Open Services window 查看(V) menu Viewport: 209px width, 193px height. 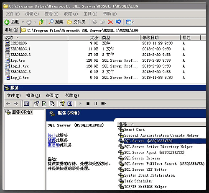coord(53,96)
